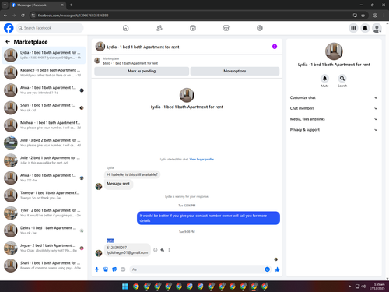Click More options button
The image size is (389, 292).
(x=235, y=71)
